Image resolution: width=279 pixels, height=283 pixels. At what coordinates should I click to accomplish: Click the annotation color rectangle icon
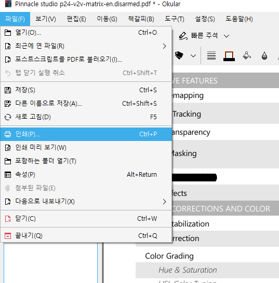pyautogui.click(x=229, y=56)
